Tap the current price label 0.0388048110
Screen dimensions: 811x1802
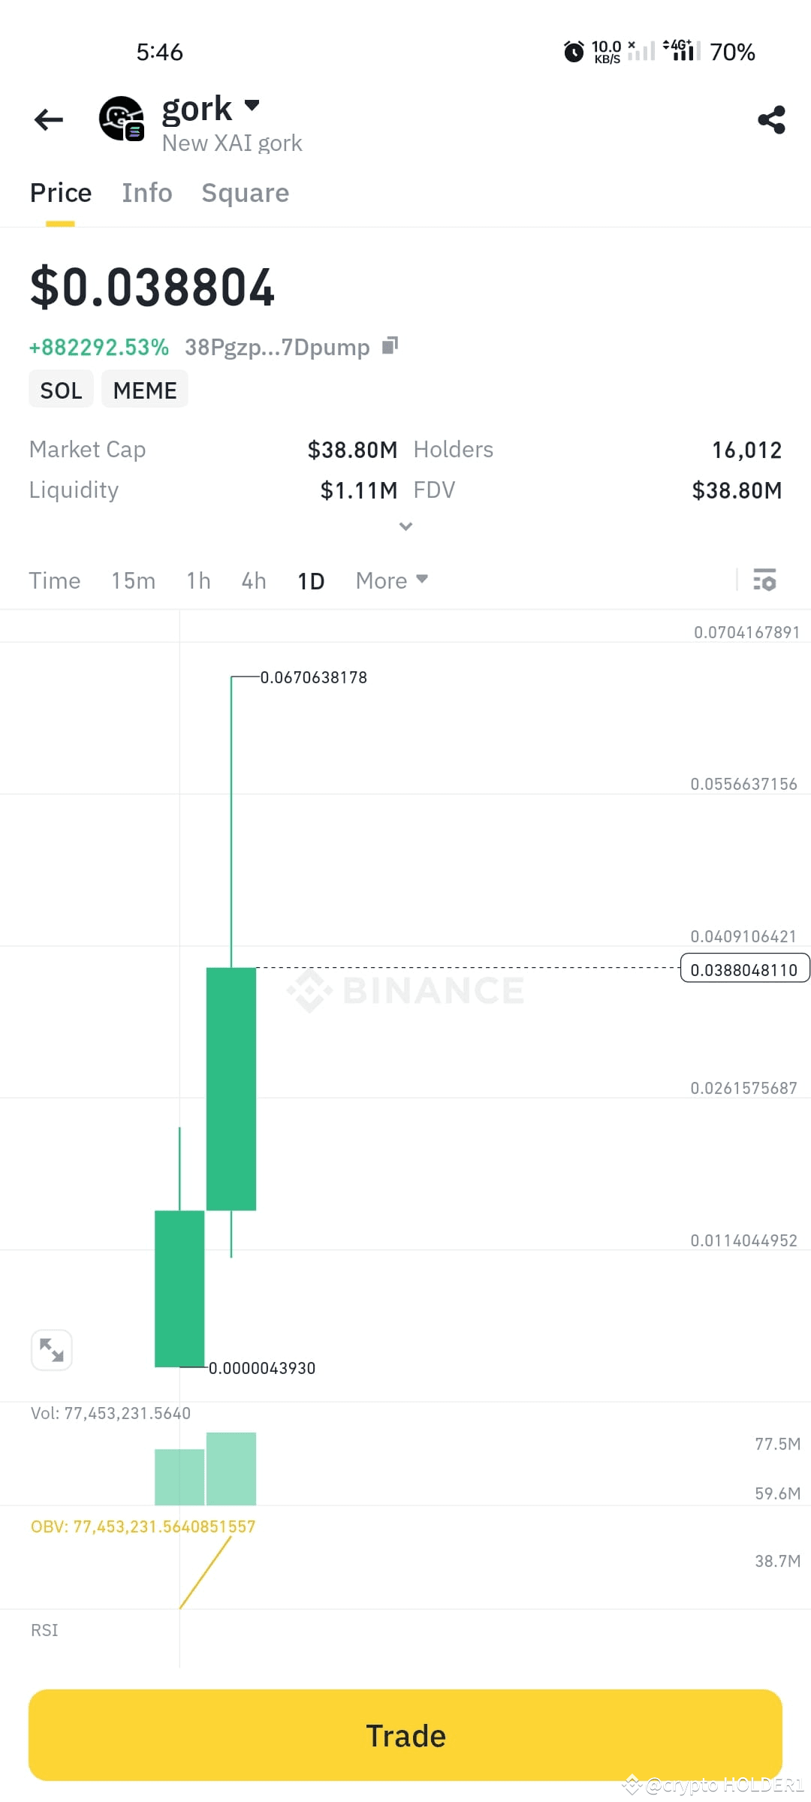[x=744, y=969]
